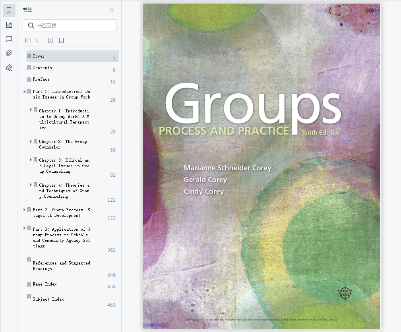The height and width of the screenshot is (332, 401).
Task: Open the page thumbnails sidebar panel
Action: (x=9, y=25)
